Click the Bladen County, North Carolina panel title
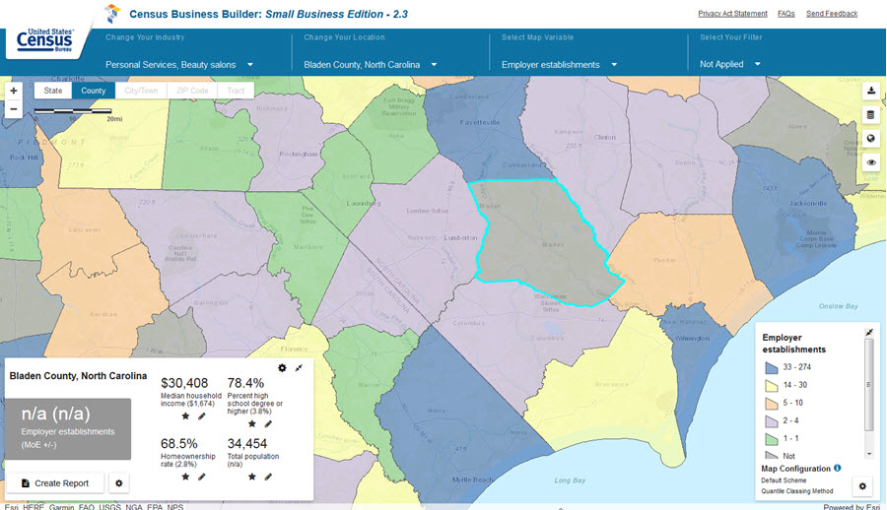 pos(78,375)
